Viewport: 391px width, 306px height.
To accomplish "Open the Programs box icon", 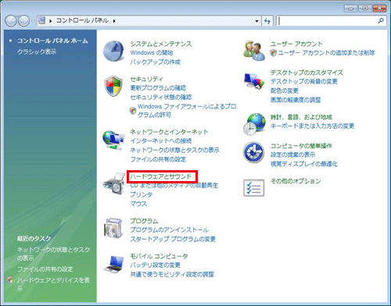I will coord(113,228).
